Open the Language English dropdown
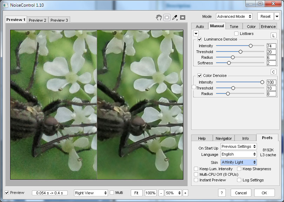284x202 pixels. click(238, 154)
